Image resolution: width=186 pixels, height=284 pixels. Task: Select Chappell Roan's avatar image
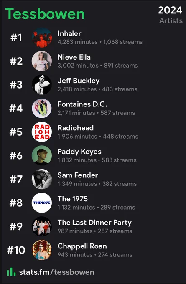click(42, 250)
